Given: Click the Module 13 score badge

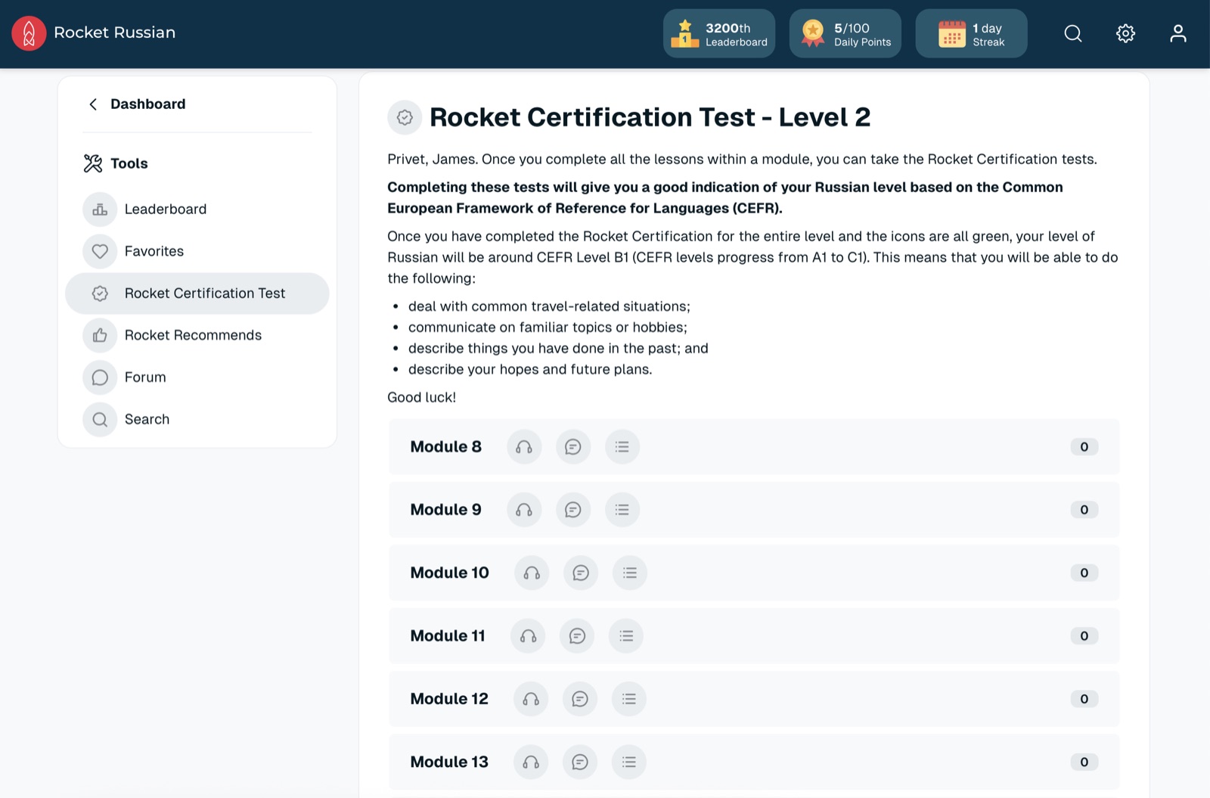Looking at the screenshot, I should (x=1084, y=762).
